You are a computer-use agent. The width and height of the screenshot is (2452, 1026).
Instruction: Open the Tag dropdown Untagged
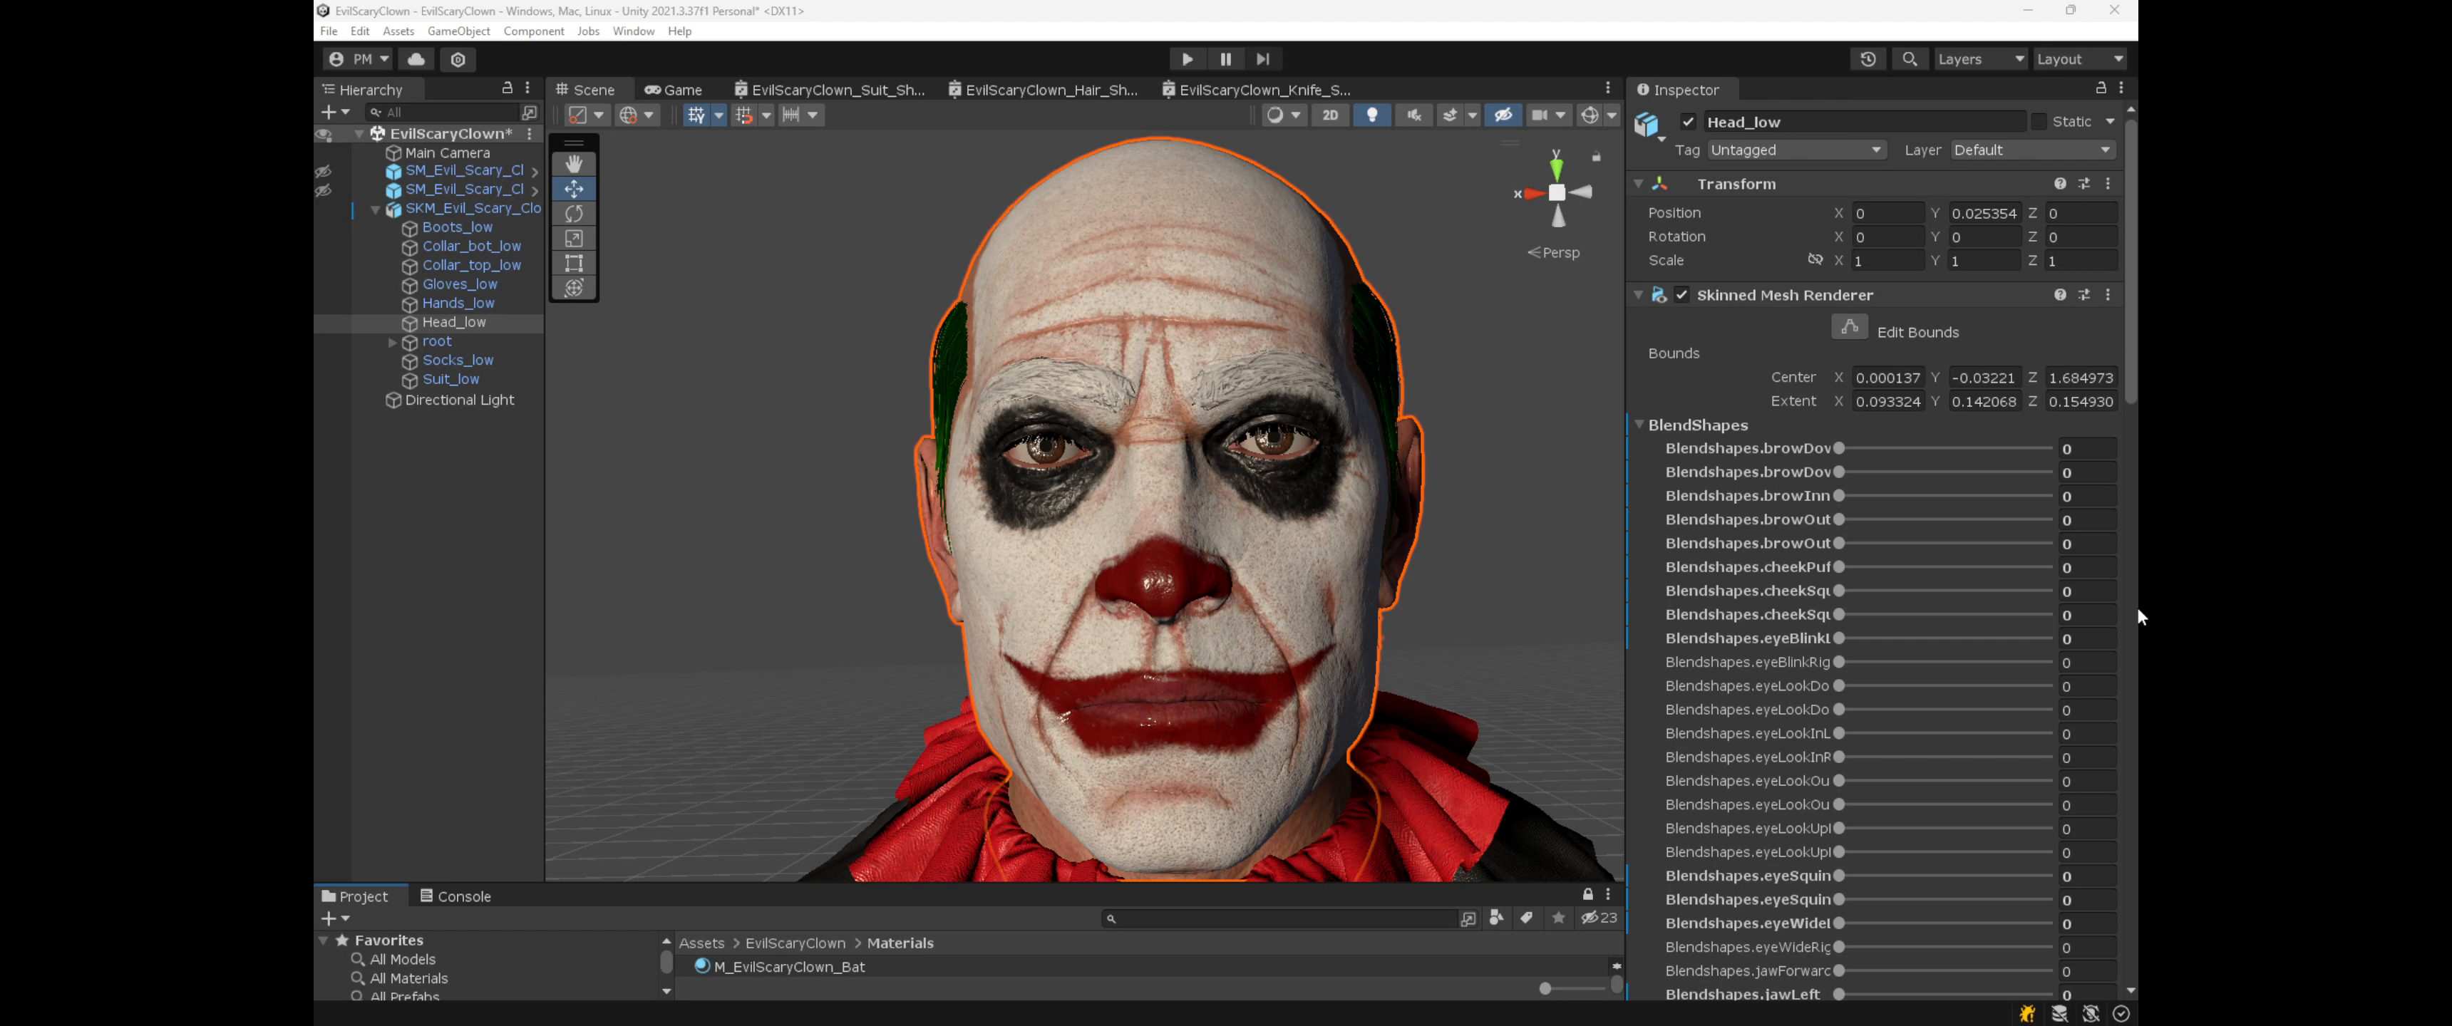[1796, 150]
